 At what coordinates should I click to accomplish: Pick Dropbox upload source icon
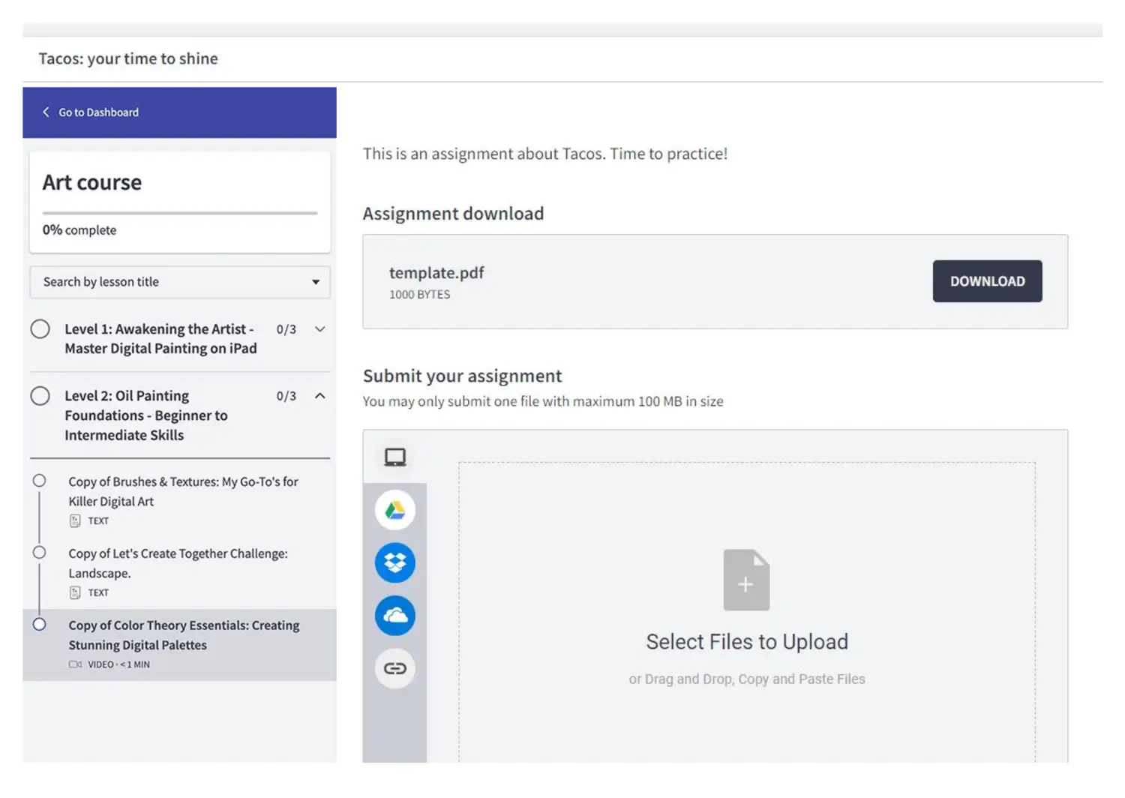(x=394, y=562)
